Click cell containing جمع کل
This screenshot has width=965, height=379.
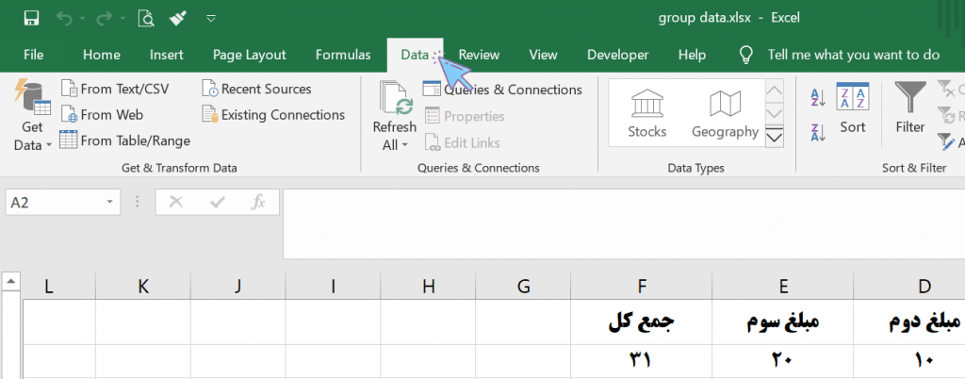tap(642, 321)
